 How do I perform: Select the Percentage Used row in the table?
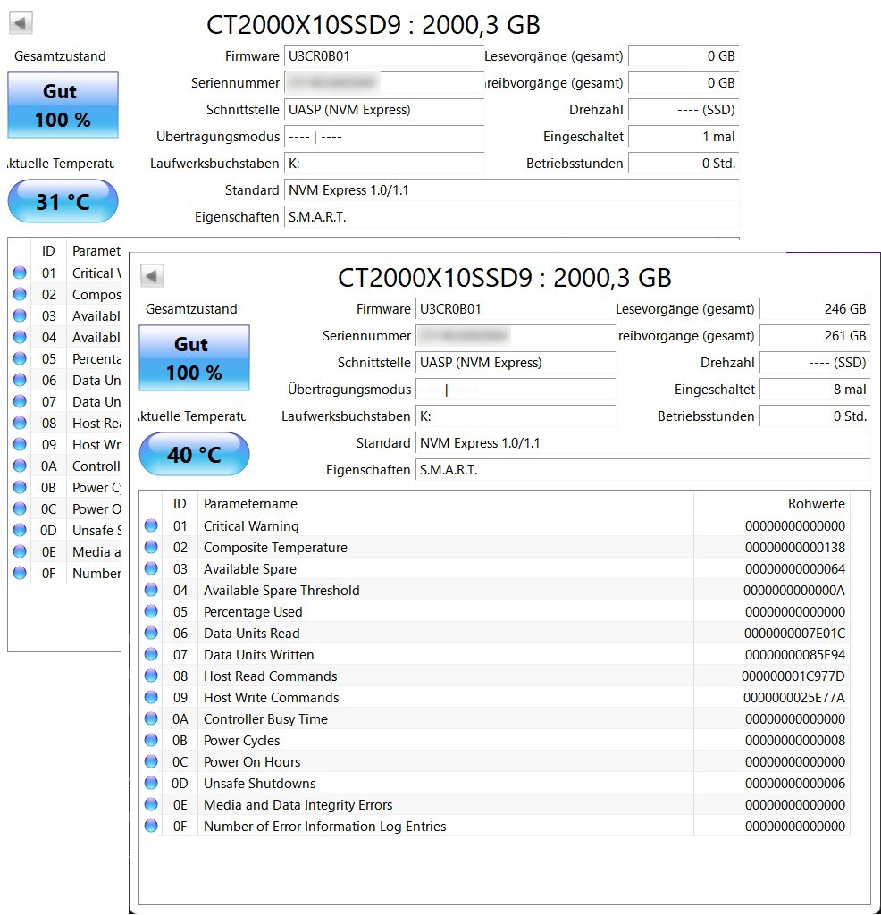point(447,612)
